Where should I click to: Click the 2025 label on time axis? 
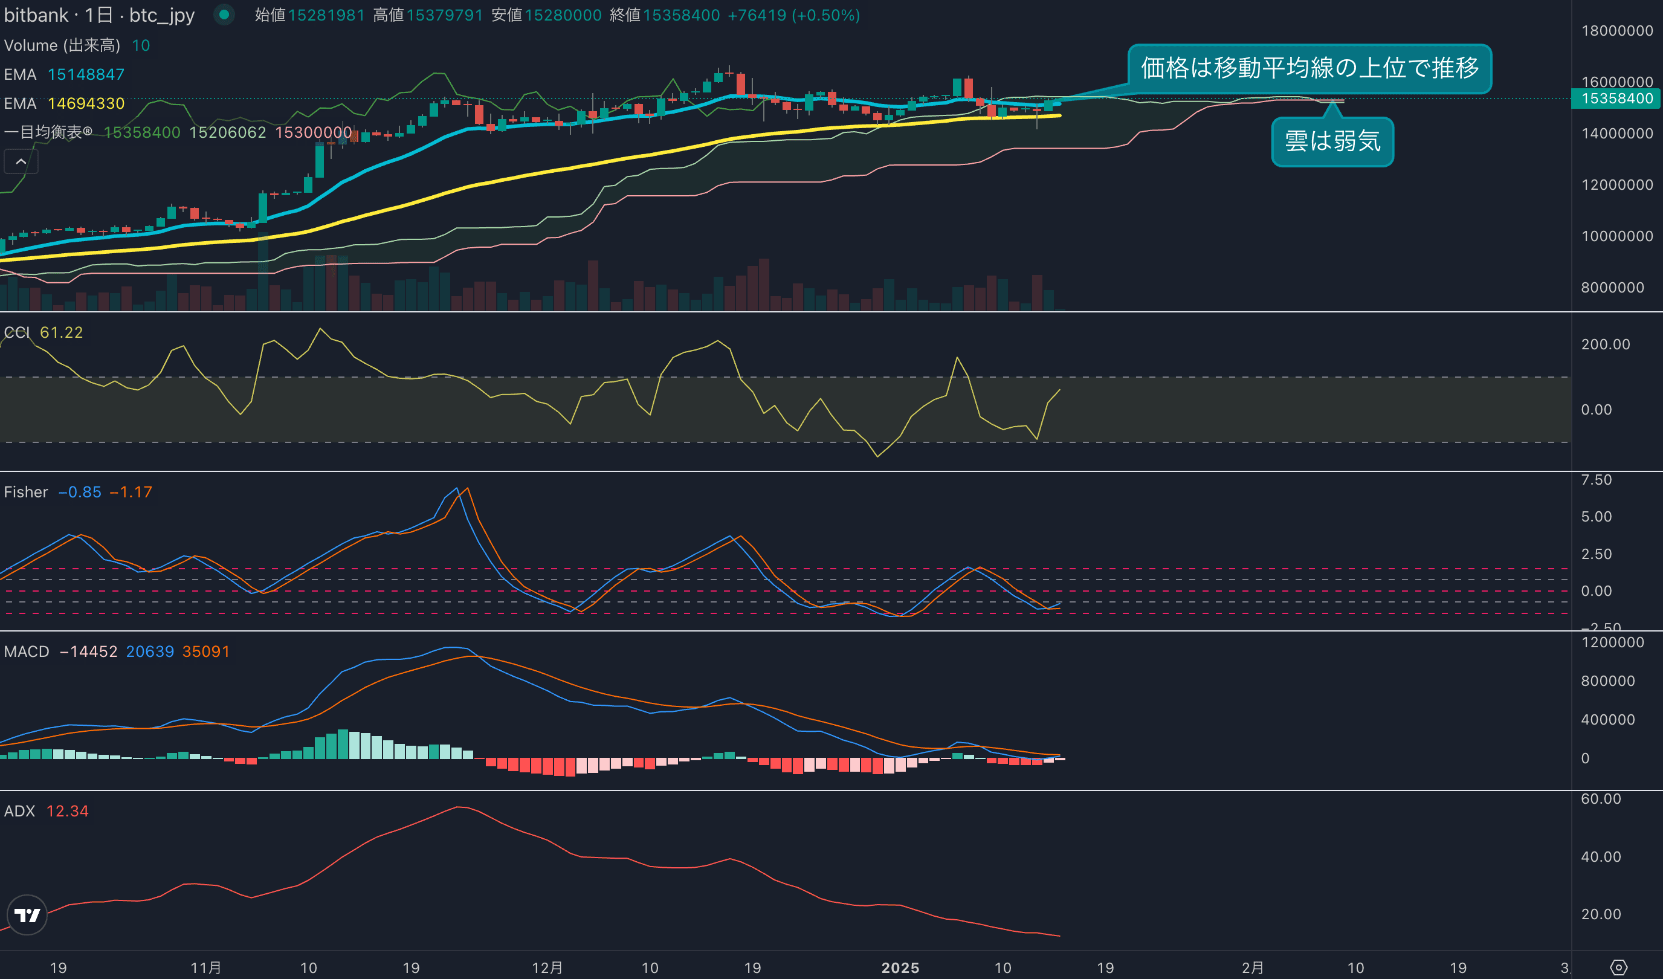pyautogui.click(x=900, y=968)
